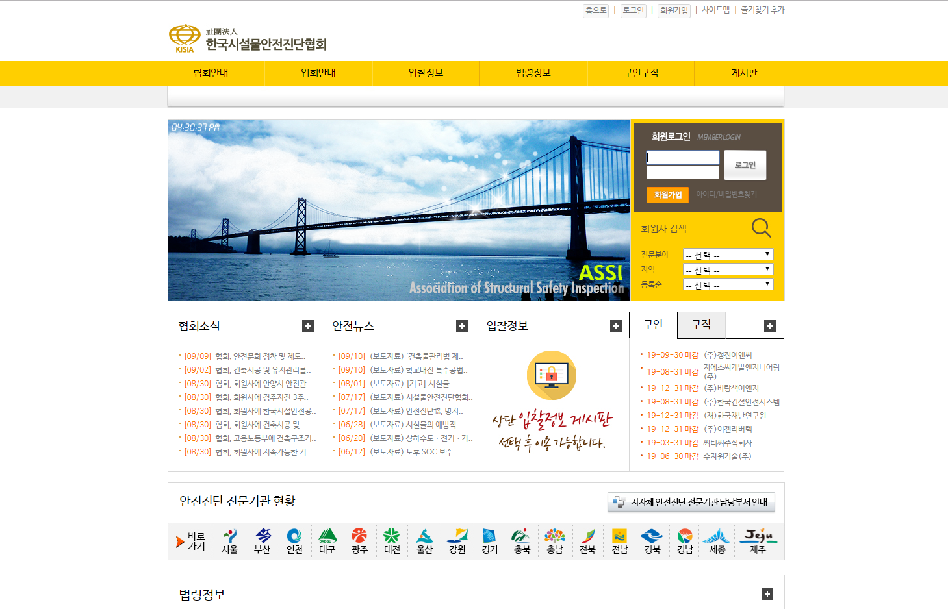Select the 경기 region emblem
Image resolution: width=948 pixels, height=609 pixels.
click(x=490, y=541)
